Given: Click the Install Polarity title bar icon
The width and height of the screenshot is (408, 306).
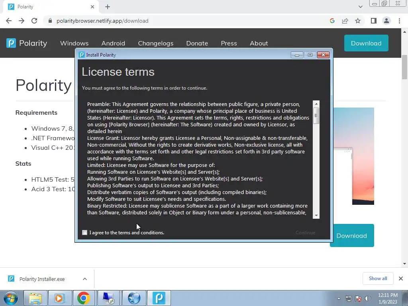Looking at the screenshot, I should pos(82,55).
